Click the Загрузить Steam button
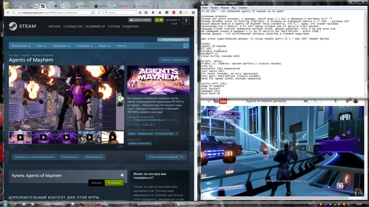The height and width of the screenshot is (207, 369). (140, 20)
